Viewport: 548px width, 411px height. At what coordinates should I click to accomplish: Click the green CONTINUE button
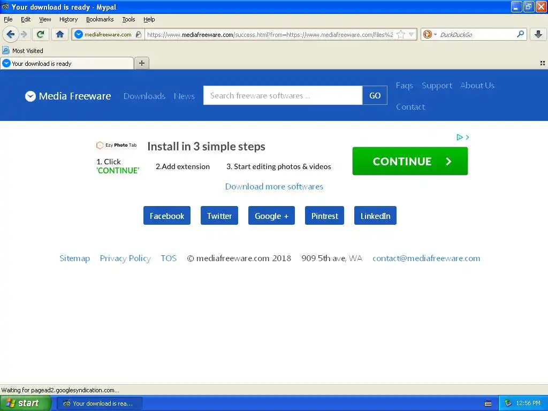click(x=410, y=161)
